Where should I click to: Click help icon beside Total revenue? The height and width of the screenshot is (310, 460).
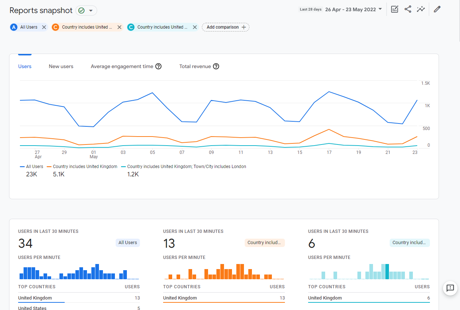[x=216, y=66]
